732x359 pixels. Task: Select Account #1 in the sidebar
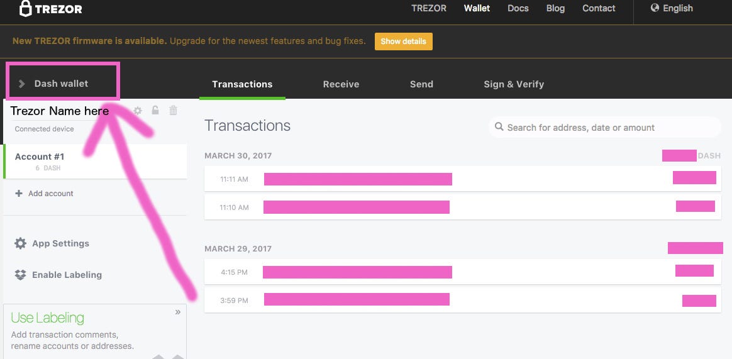click(95, 162)
